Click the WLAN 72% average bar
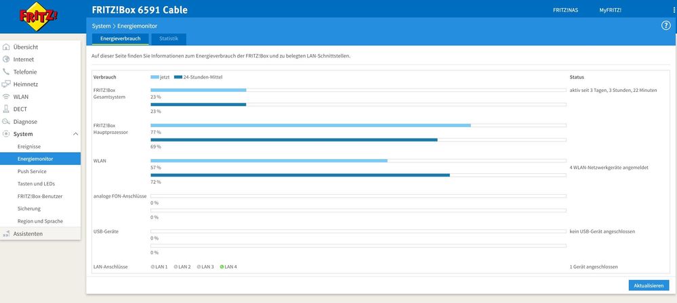The width and height of the screenshot is (677, 303). [x=300, y=175]
